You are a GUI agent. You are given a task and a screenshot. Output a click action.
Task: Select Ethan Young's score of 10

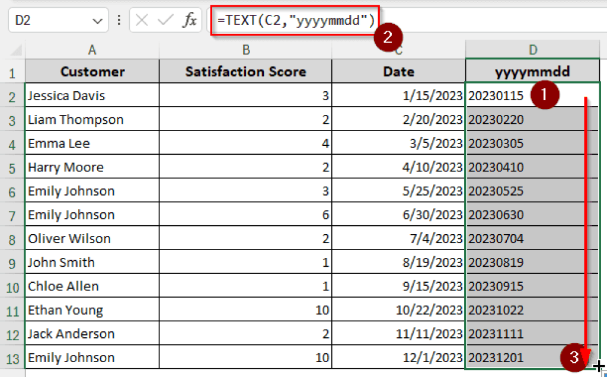click(x=245, y=309)
